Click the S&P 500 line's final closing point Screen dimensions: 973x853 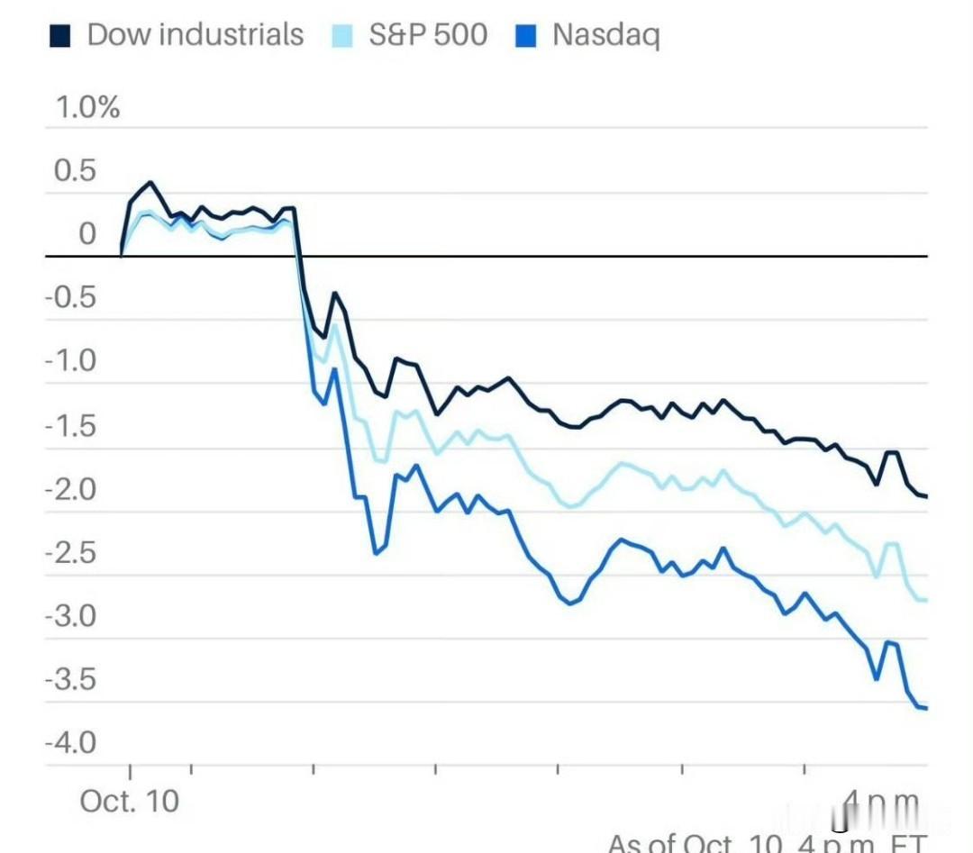point(925,600)
